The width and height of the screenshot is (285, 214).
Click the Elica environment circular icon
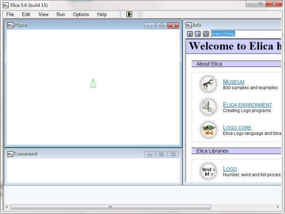209,107
